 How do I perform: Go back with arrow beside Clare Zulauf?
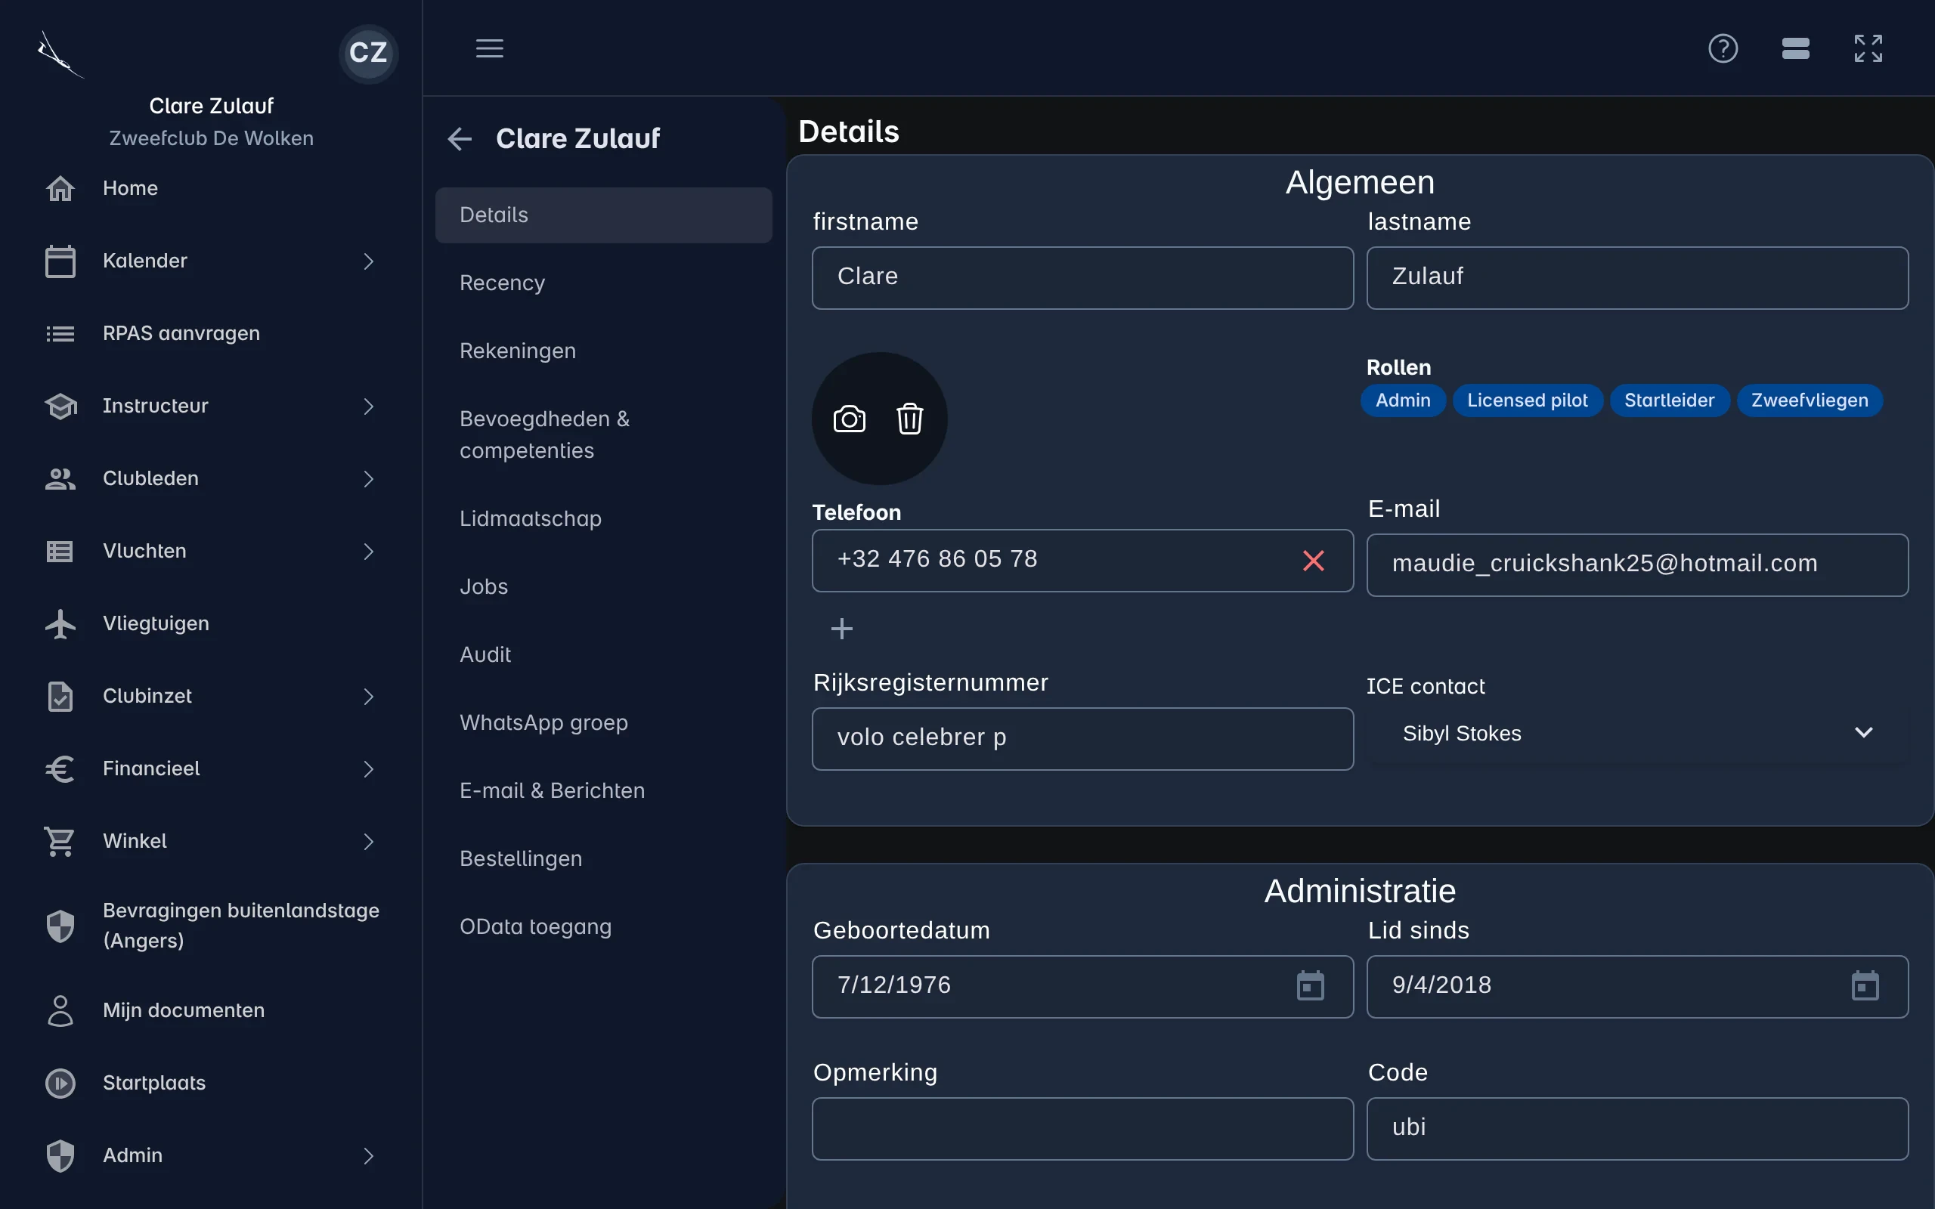[x=460, y=139]
